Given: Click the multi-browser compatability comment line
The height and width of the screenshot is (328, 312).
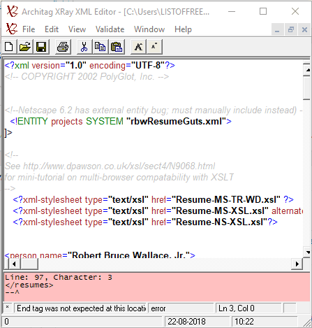Looking at the screenshot, I should pos(119,178).
